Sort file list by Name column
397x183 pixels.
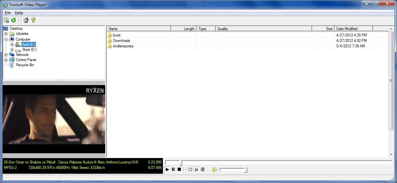click(x=139, y=28)
